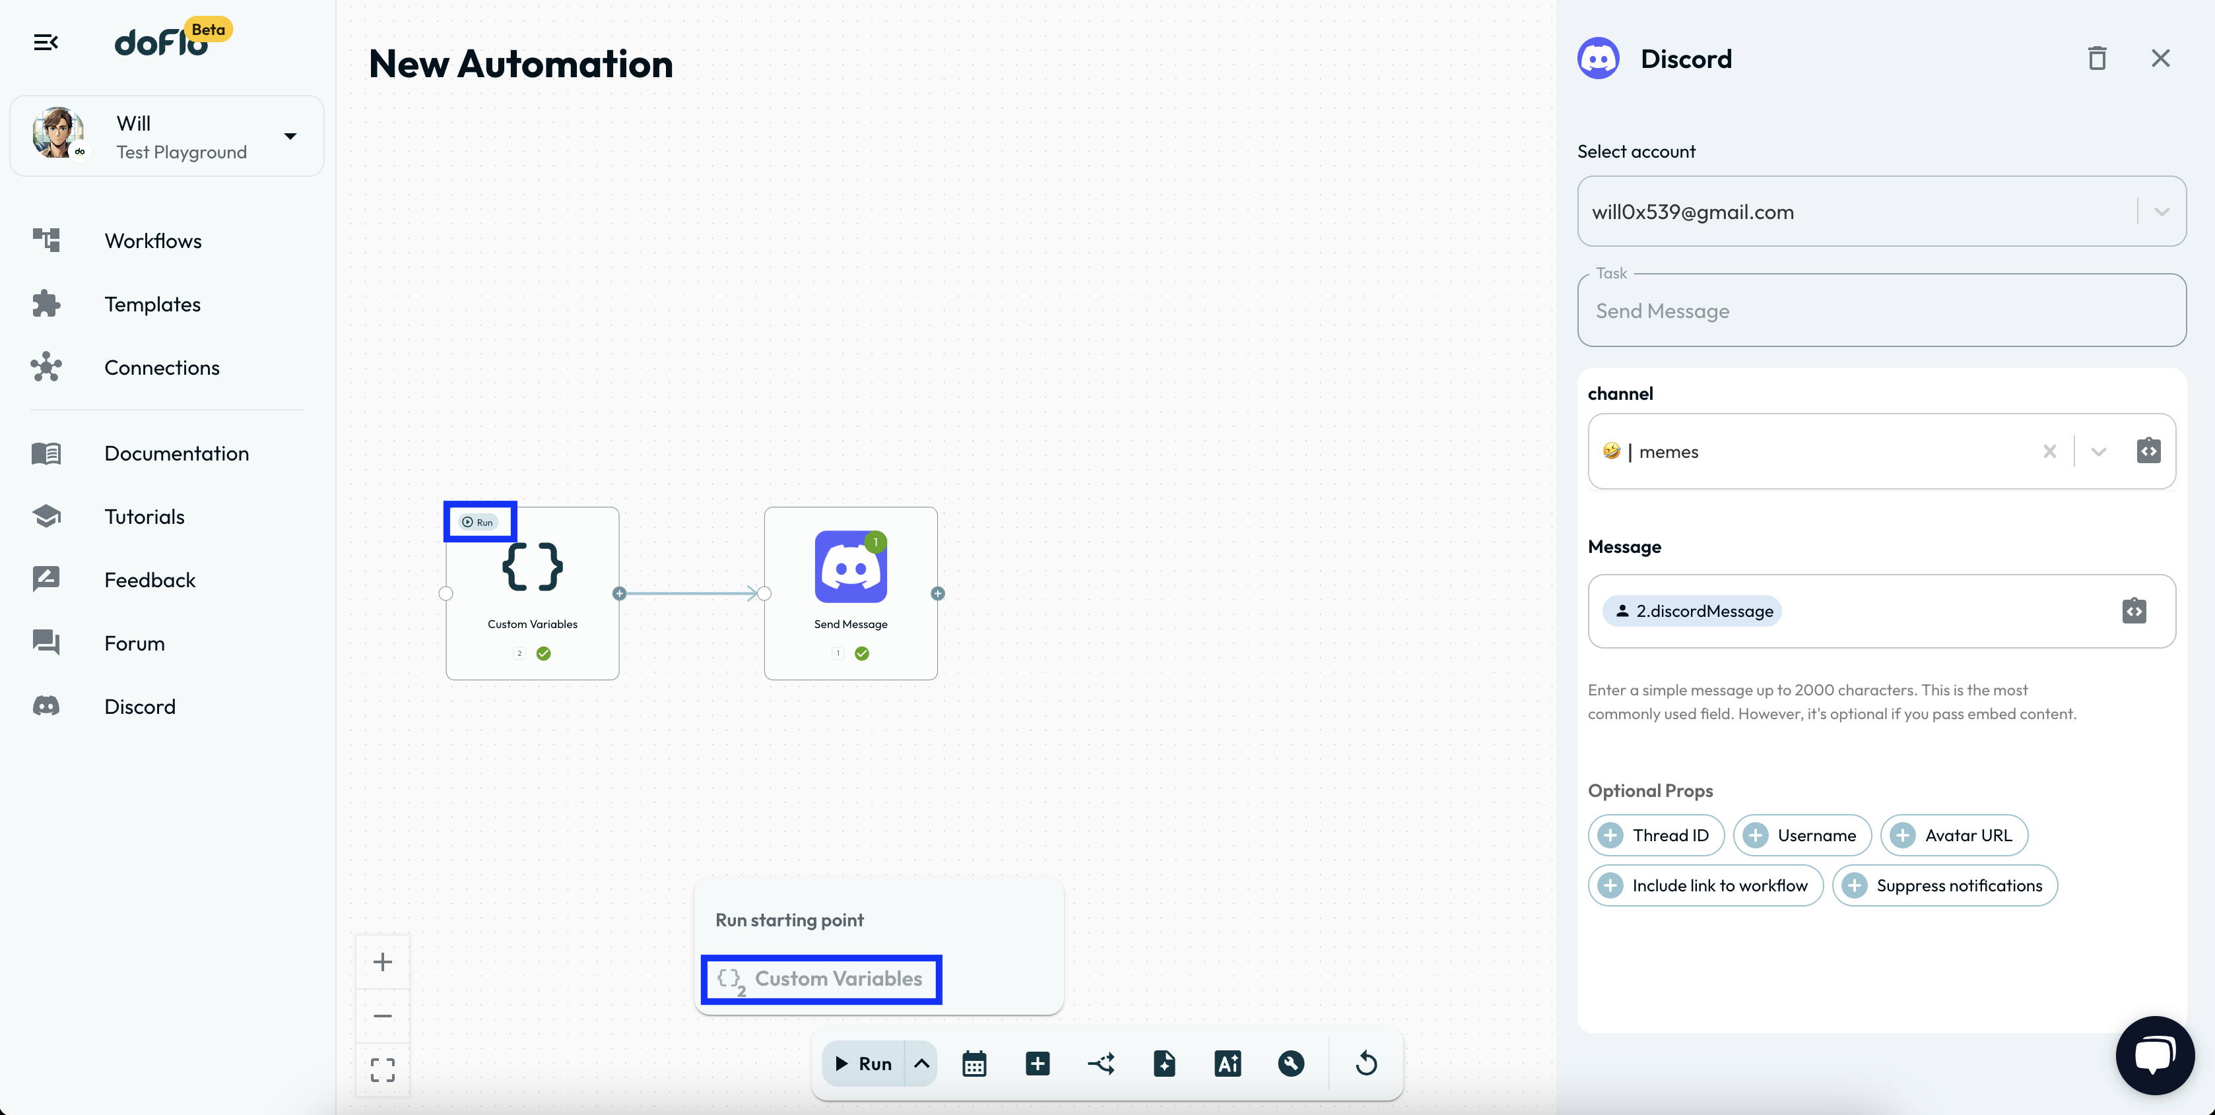Click the undo reset arrow icon

(1366, 1064)
